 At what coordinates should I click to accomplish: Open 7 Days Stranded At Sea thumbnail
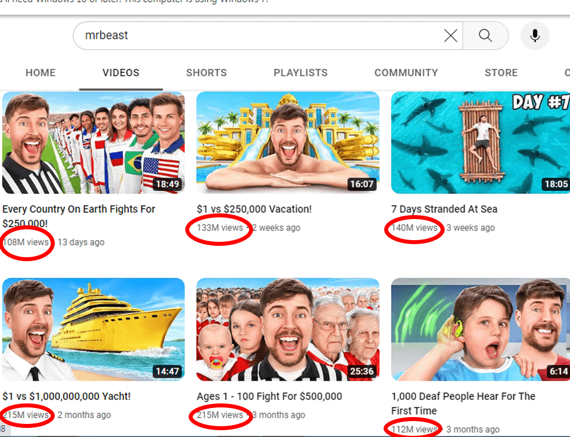[x=481, y=143]
